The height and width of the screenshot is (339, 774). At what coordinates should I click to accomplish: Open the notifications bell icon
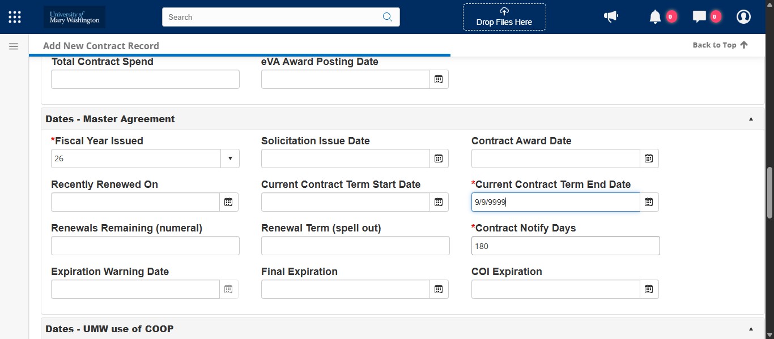655,17
